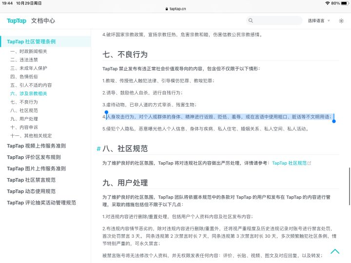Open TapTap 社区禁言规范 document
This screenshot has height=263, width=351.
click(x=31, y=180)
